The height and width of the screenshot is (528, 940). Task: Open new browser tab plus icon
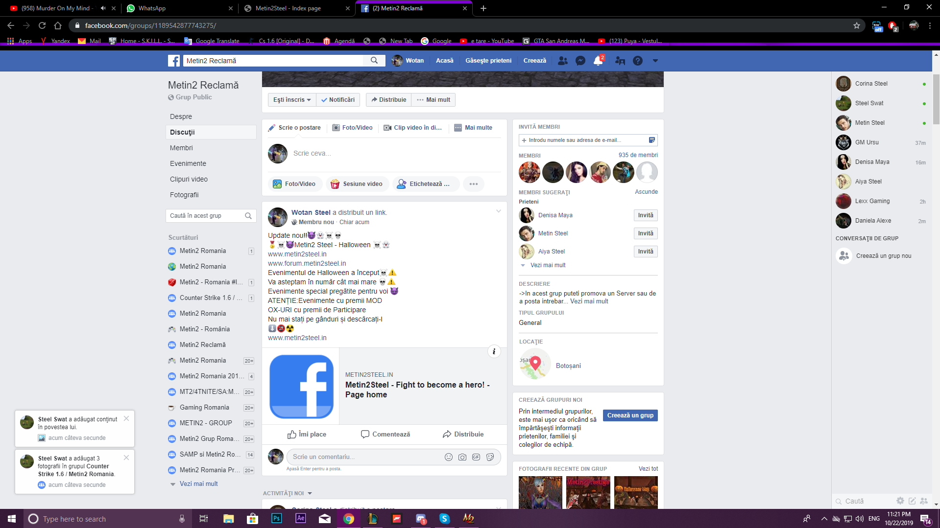pos(483,8)
